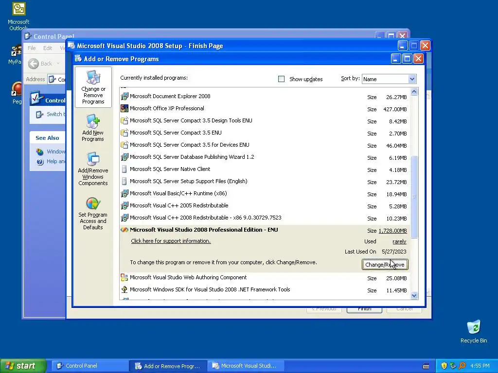Click program list scrollbar up arrow
Image resolution: width=498 pixels, height=373 pixels.
[x=414, y=92]
